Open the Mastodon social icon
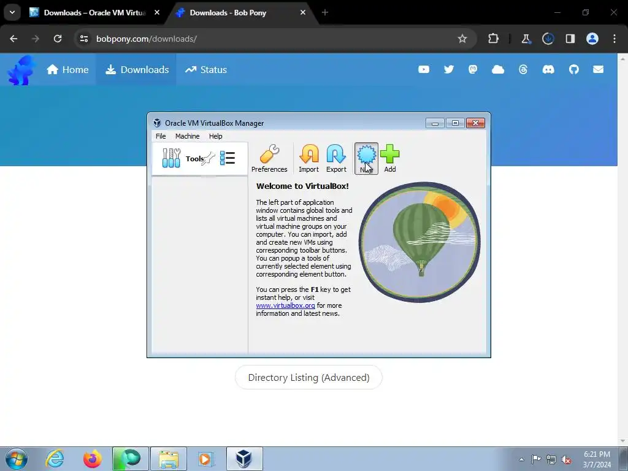628x471 pixels. 473,70
